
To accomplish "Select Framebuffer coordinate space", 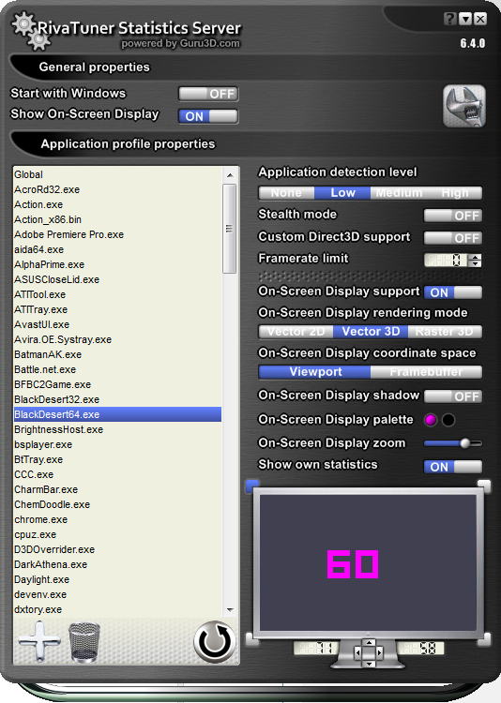I will [427, 372].
